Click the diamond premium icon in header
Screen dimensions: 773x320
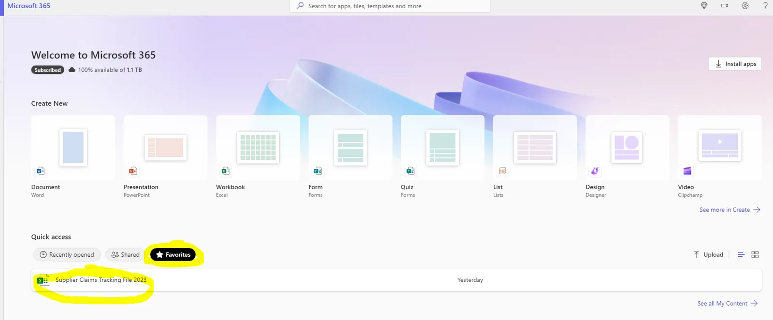point(704,6)
